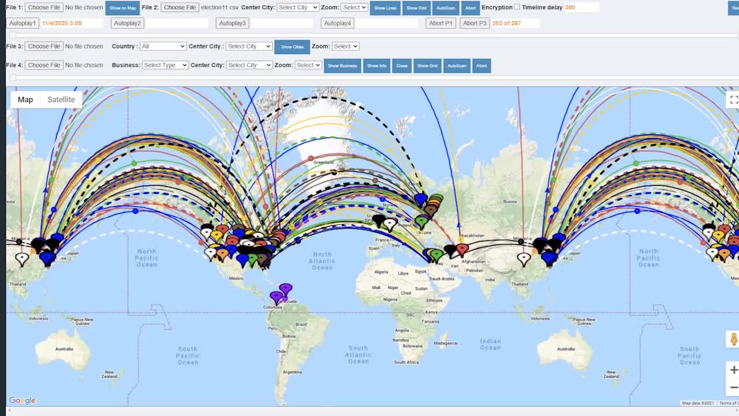
Task: Toggle fullscreen map view icon
Action: click(733, 99)
